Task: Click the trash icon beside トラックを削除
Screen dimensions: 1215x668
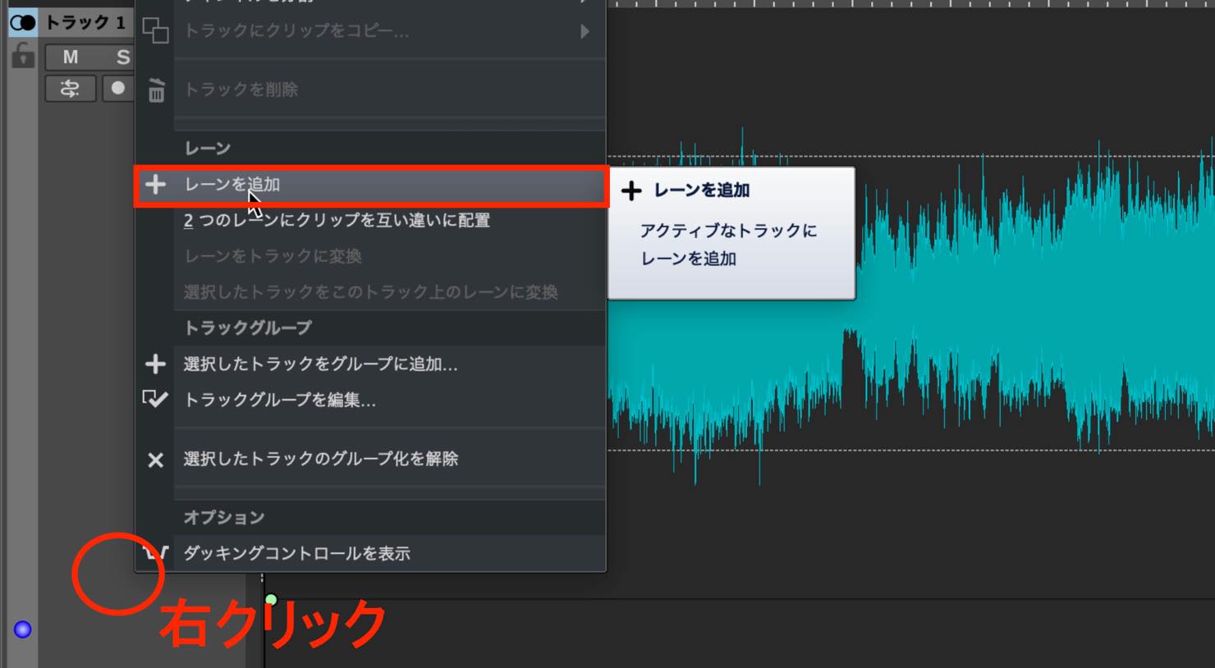Action: tap(156, 89)
